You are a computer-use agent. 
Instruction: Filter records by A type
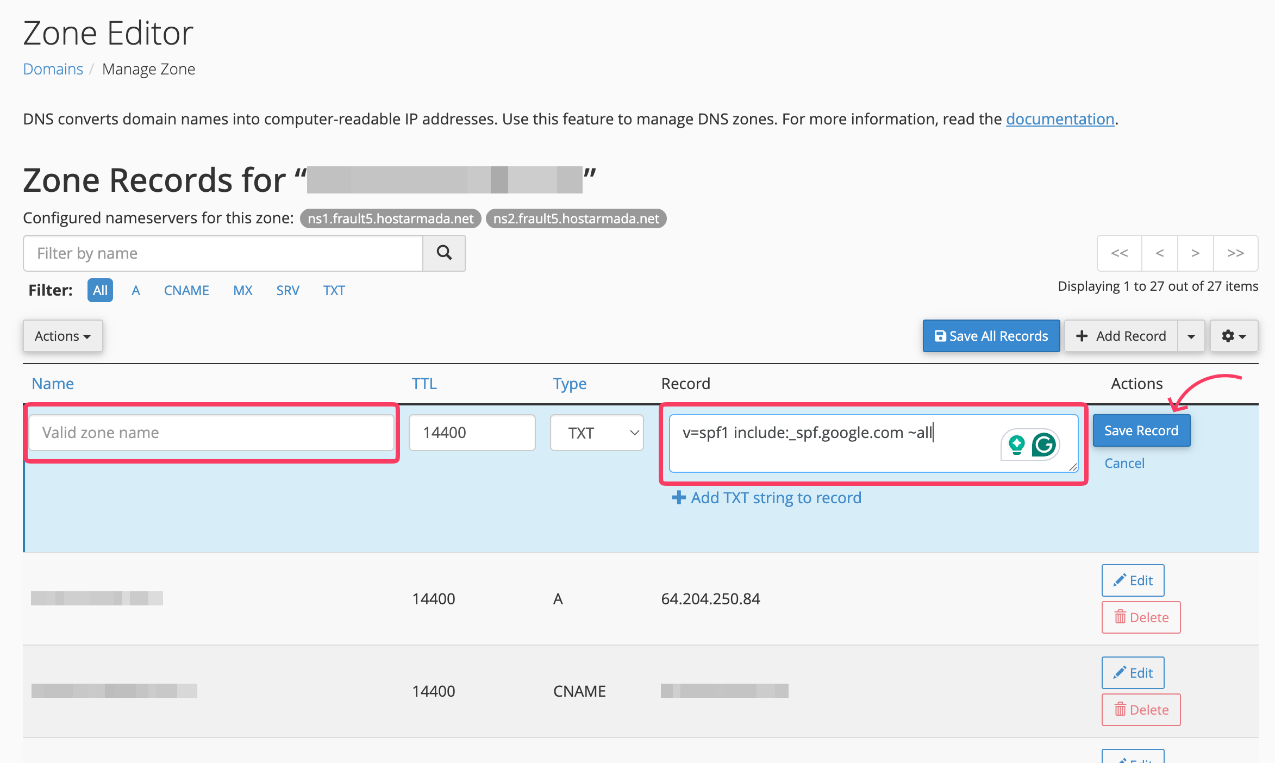pos(136,290)
